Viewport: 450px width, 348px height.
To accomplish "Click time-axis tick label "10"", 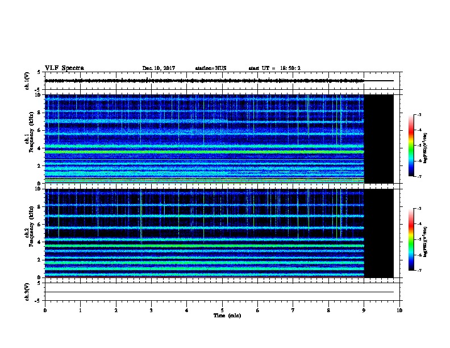I will 399,310.
